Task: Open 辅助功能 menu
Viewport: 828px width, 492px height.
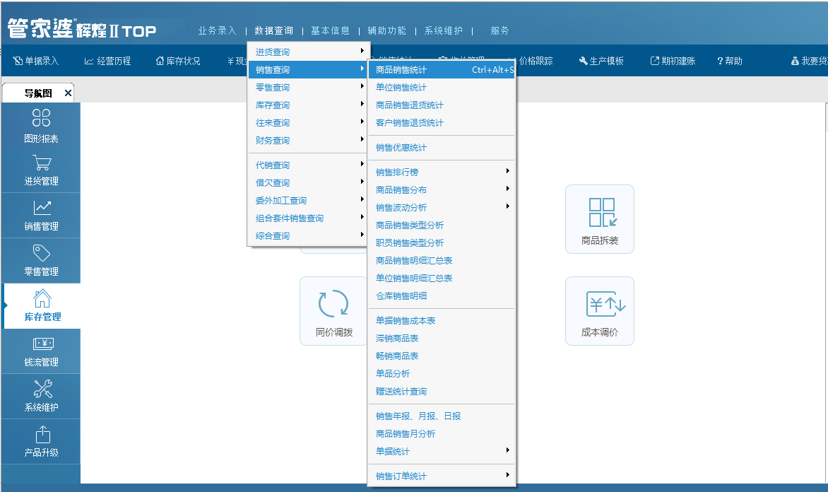Action: click(386, 30)
